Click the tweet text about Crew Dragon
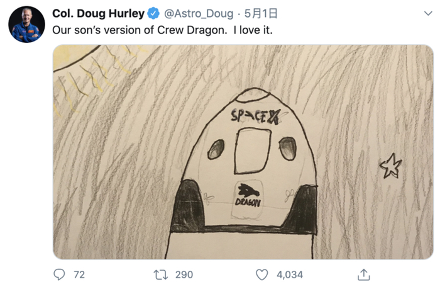 pos(162,30)
